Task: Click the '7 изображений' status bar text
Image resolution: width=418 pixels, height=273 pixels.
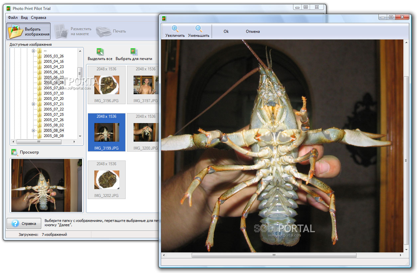Action: [x=54, y=235]
